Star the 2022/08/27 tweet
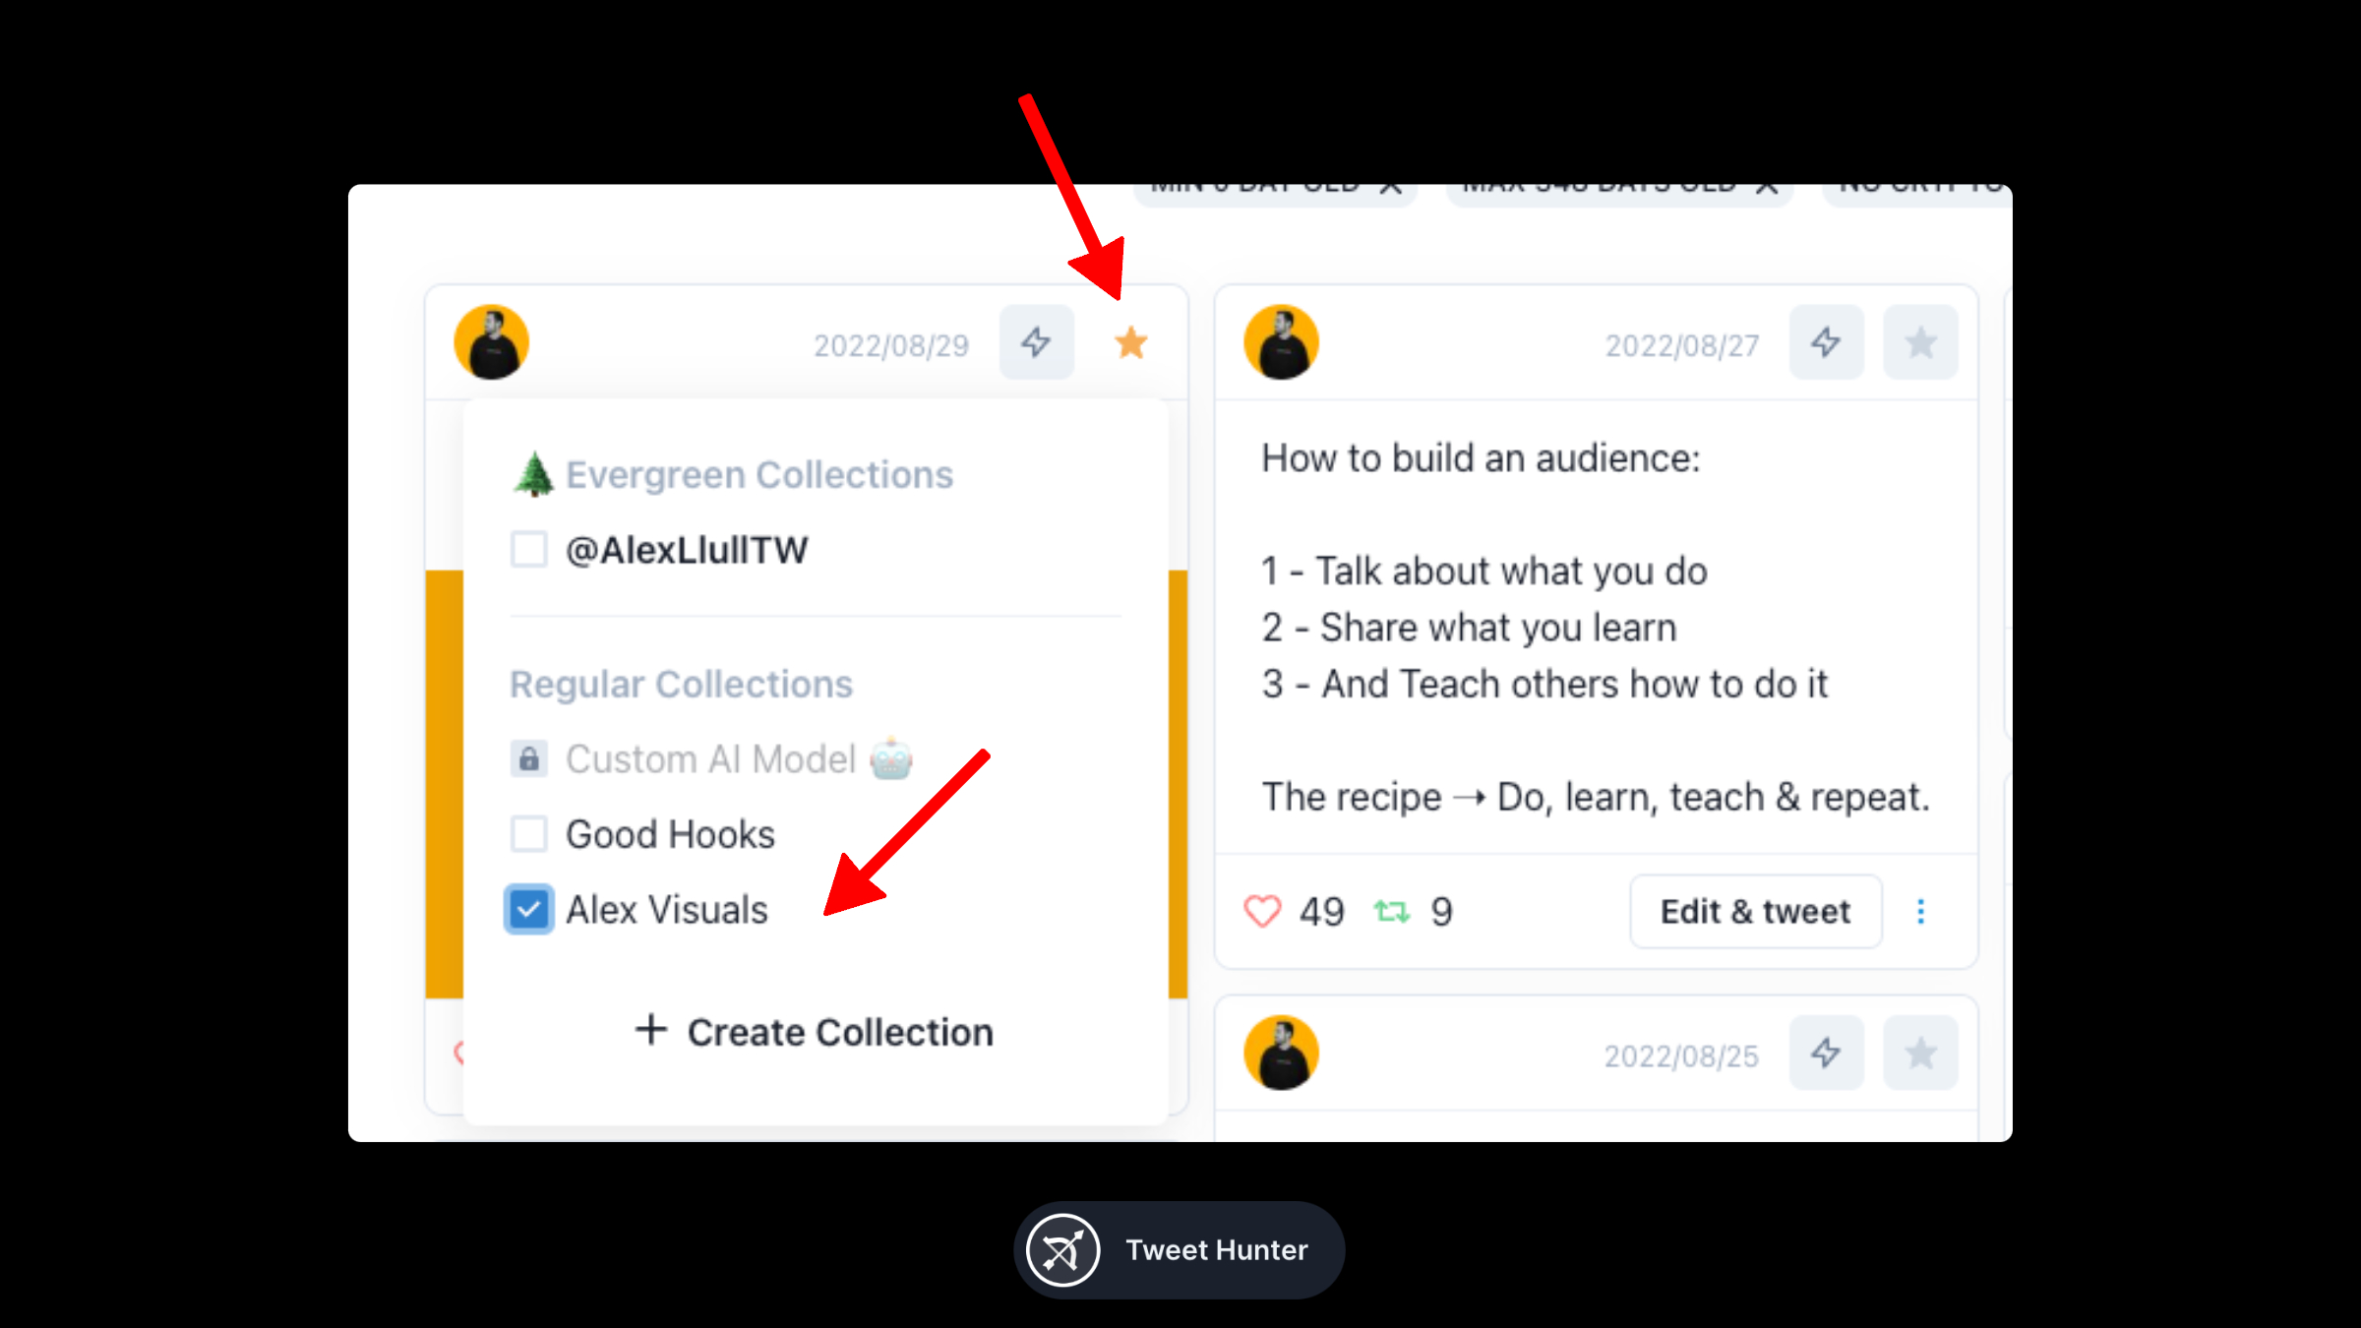2361x1328 pixels. [1921, 343]
